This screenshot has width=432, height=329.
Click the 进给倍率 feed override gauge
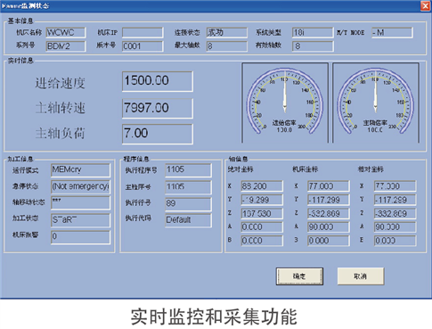tap(285, 103)
